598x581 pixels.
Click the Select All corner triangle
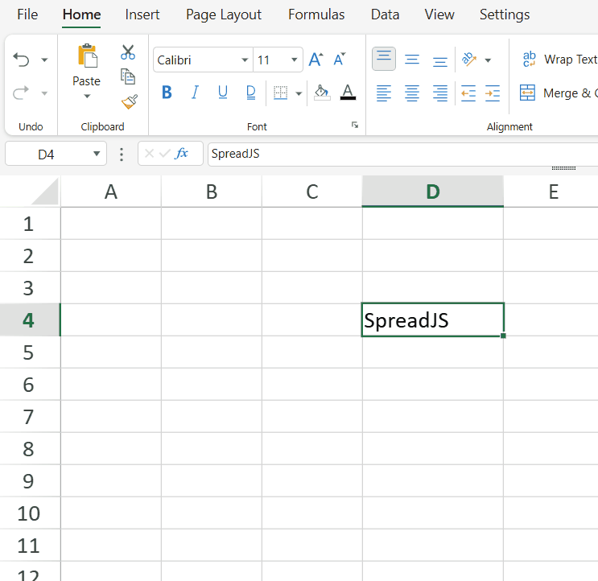tap(45, 192)
